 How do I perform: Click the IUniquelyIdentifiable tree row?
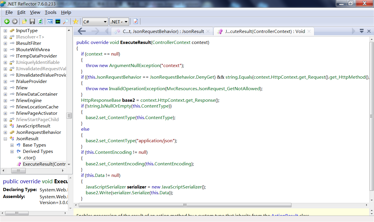[x=38, y=62]
